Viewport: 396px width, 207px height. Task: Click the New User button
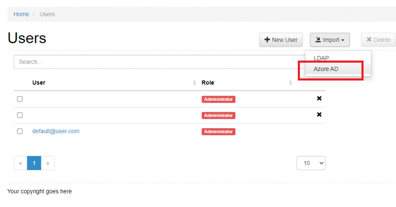point(281,40)
